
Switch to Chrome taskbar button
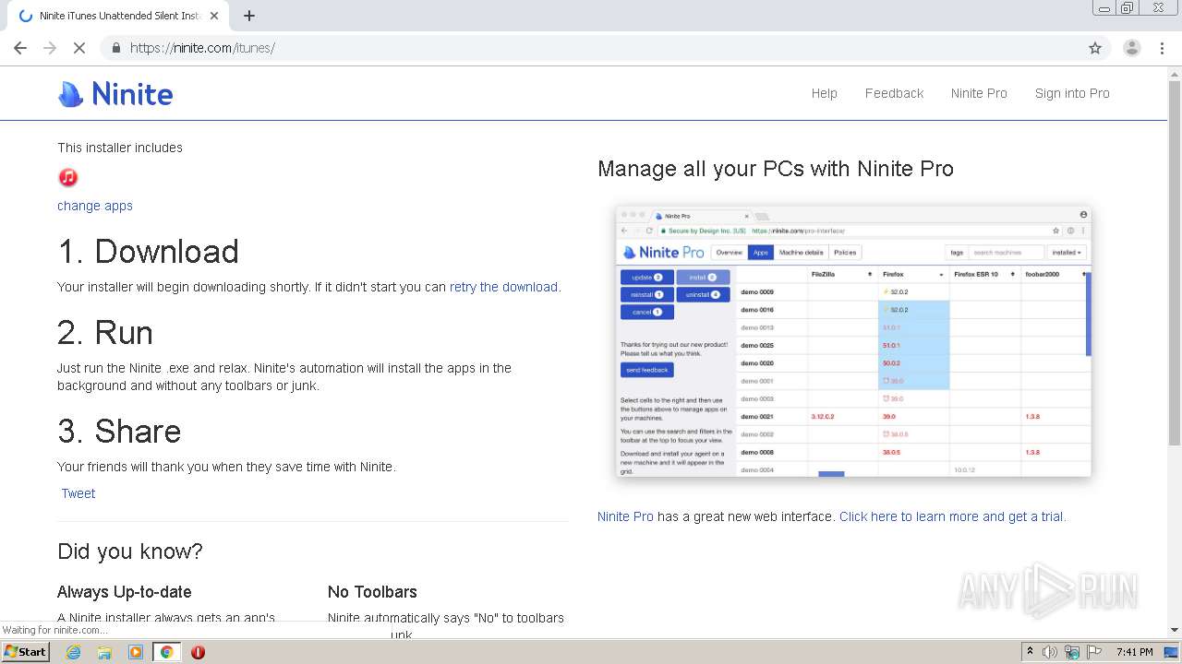166,652
